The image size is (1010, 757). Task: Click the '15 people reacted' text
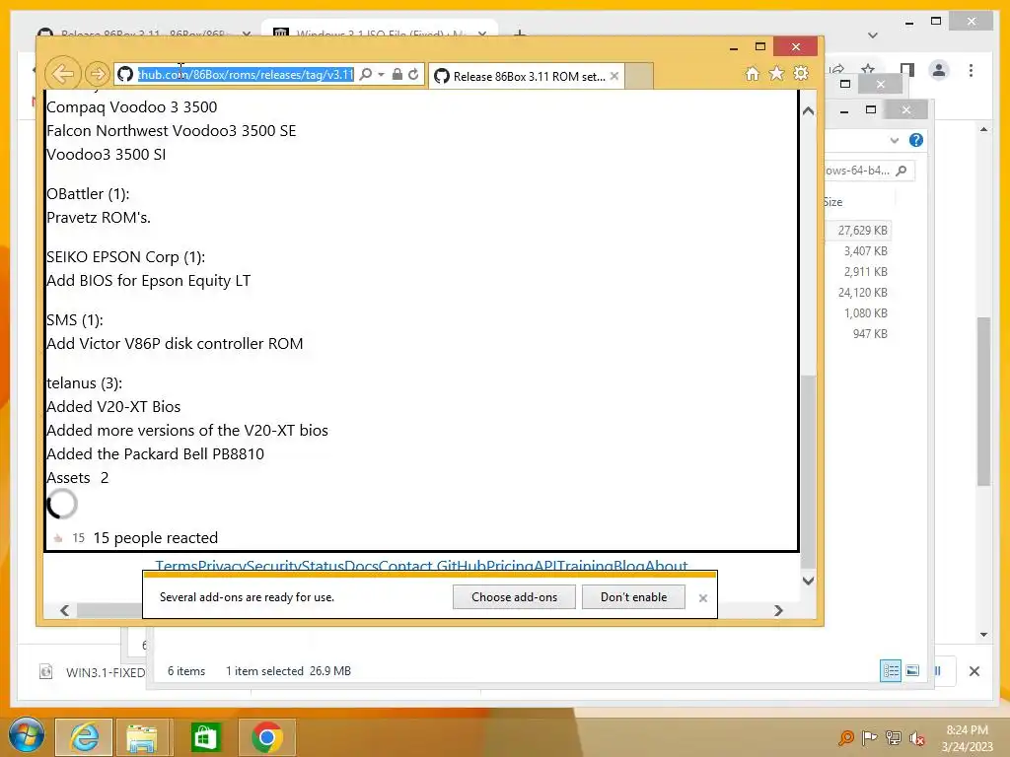click(155, 538)
